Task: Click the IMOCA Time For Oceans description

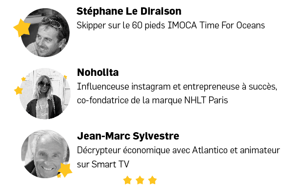Action: tap(170, 25)
